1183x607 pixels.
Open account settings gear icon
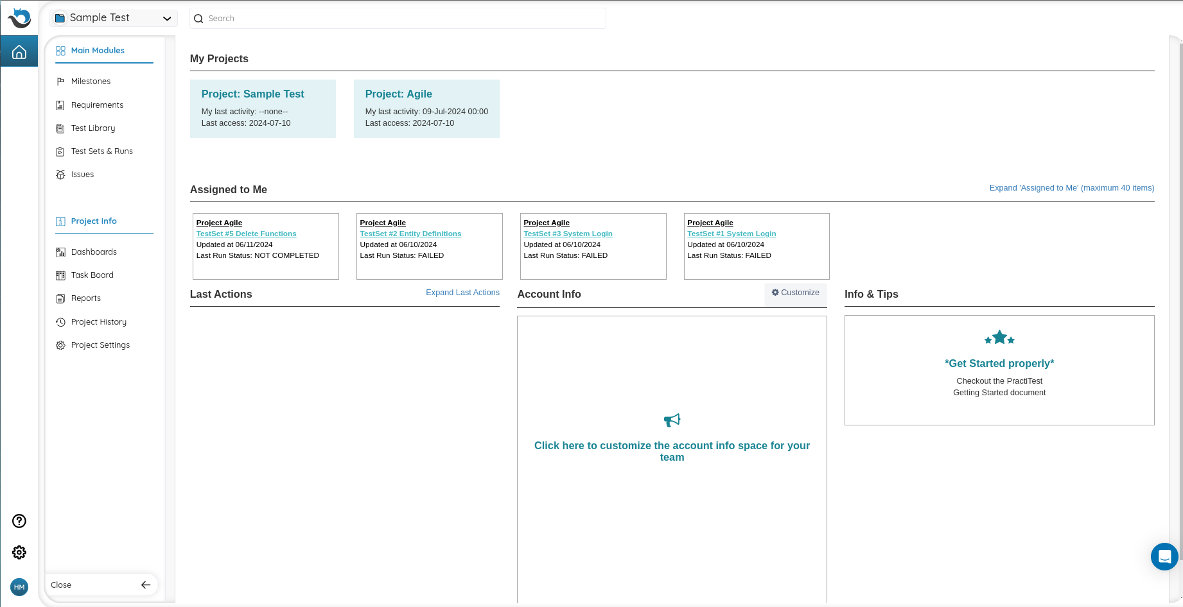pos(19,552)
